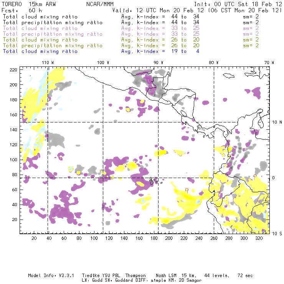
Task: Select the x-axis tick label "260"
Action: coord(214,238)
